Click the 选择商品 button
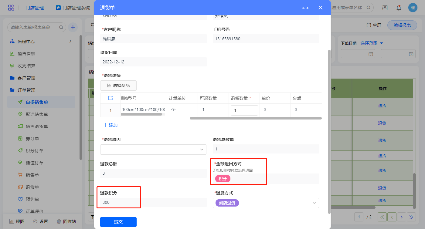 click(x=118, y=86)
